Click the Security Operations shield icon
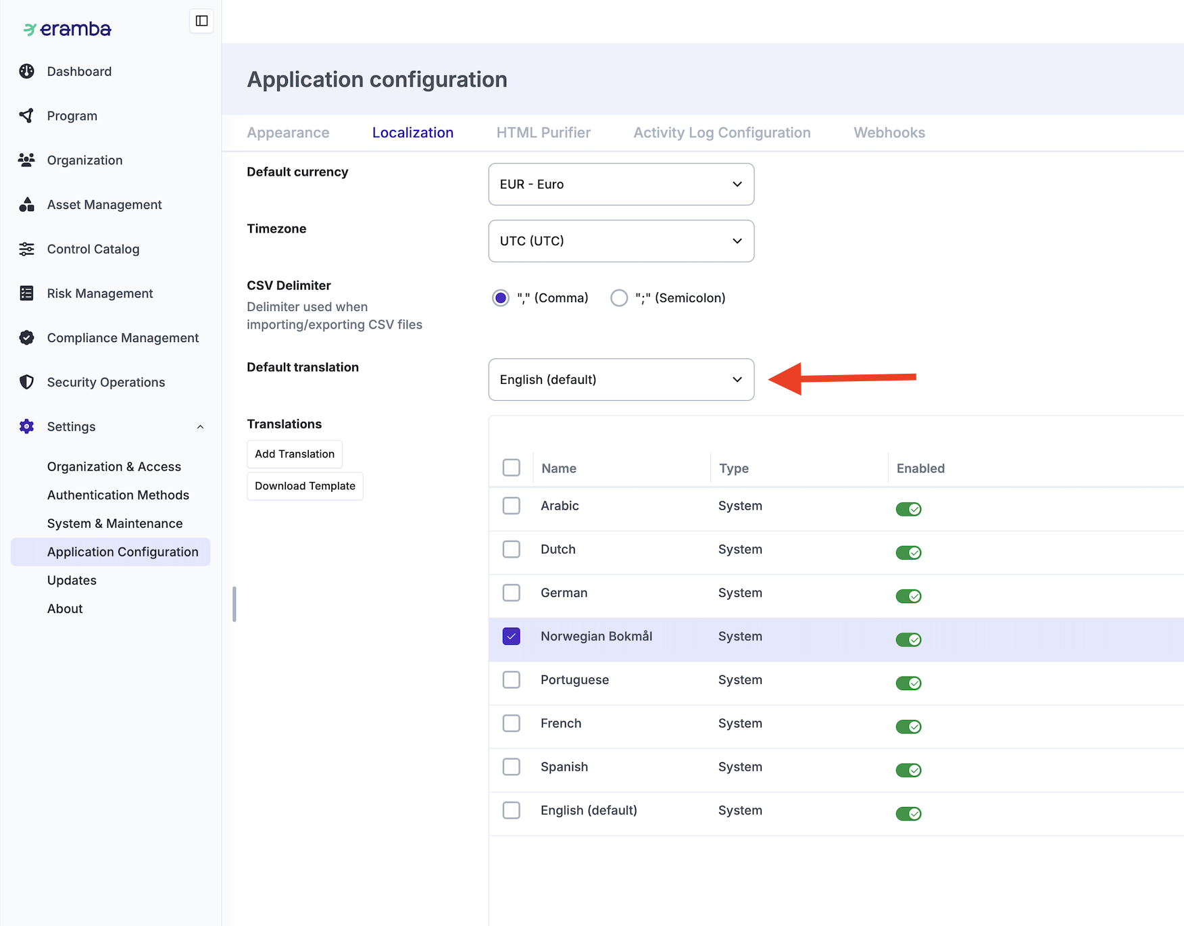1184x926 pixels. pos(26,383)
